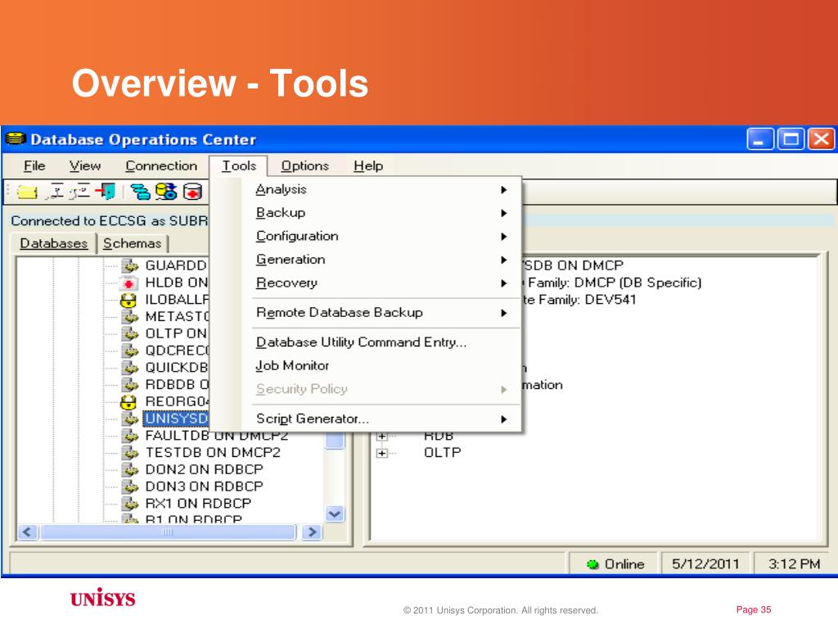Expand the Analysis submenu arrow

coord(503,190)
